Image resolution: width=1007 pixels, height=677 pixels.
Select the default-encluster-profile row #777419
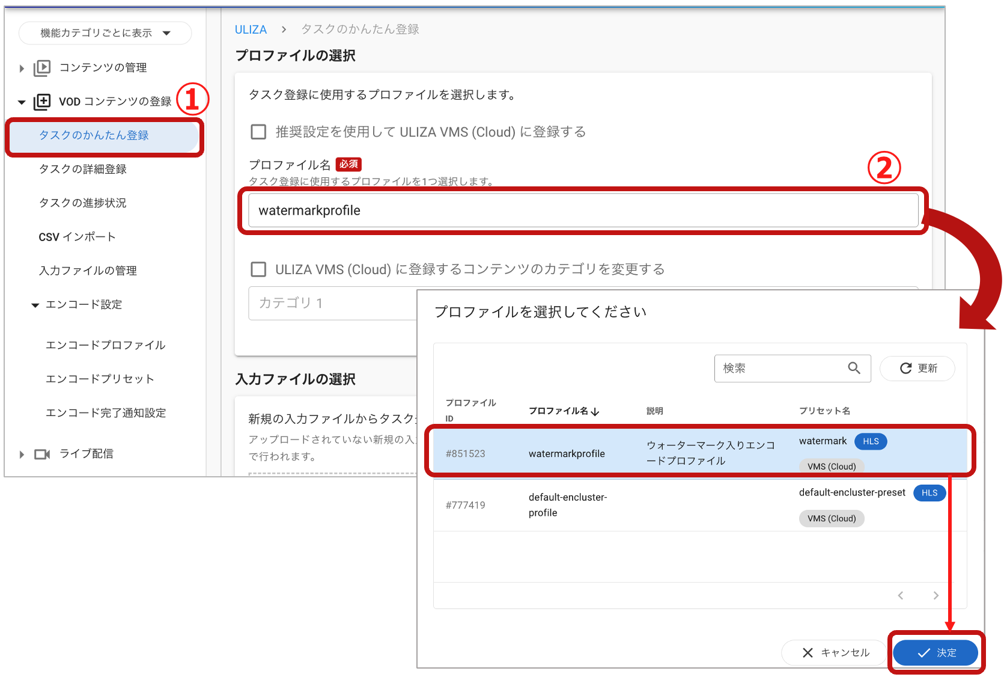click(x=700, y=505)
